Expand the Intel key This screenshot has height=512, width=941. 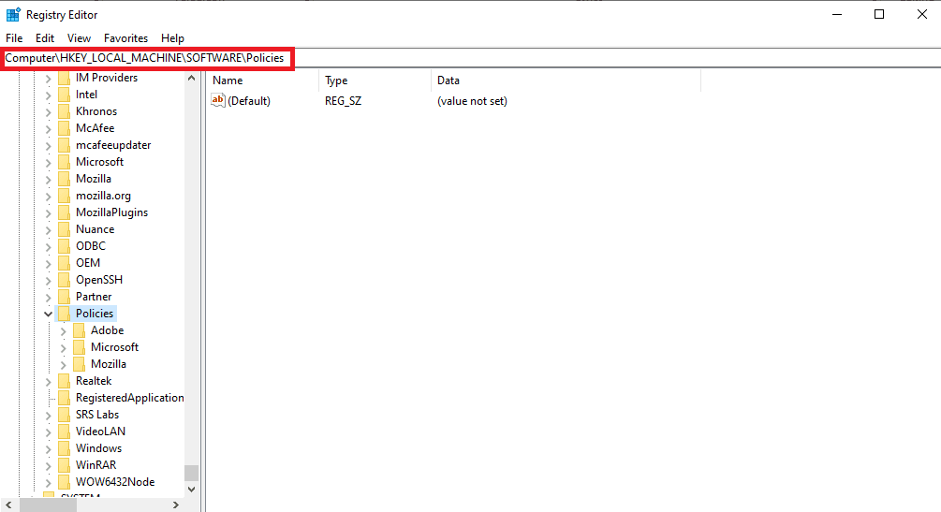pyautogui.click(x=48, y=95)
